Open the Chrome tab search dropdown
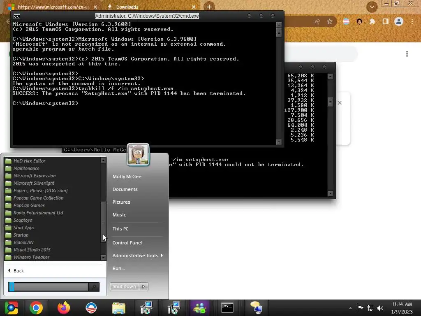 point(372,7)
